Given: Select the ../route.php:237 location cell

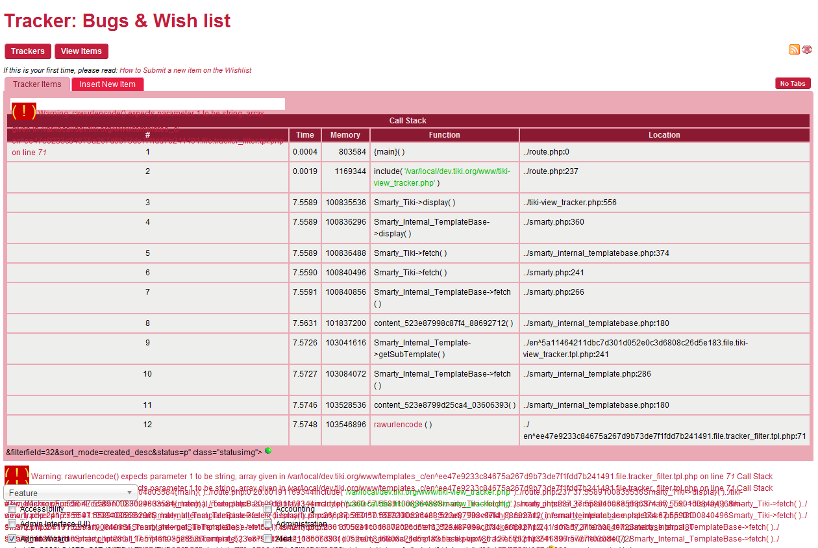Looking at the screenshot, I should point(665,177).
